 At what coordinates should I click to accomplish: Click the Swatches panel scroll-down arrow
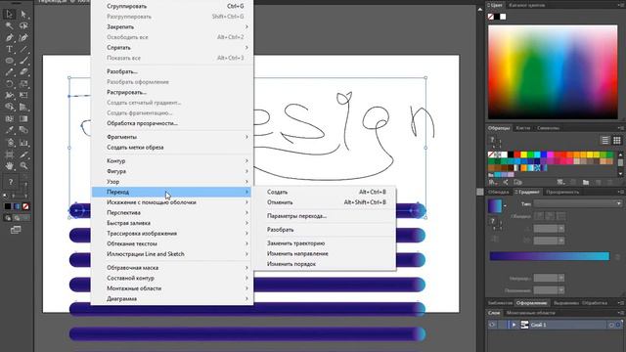click(620, 174)
